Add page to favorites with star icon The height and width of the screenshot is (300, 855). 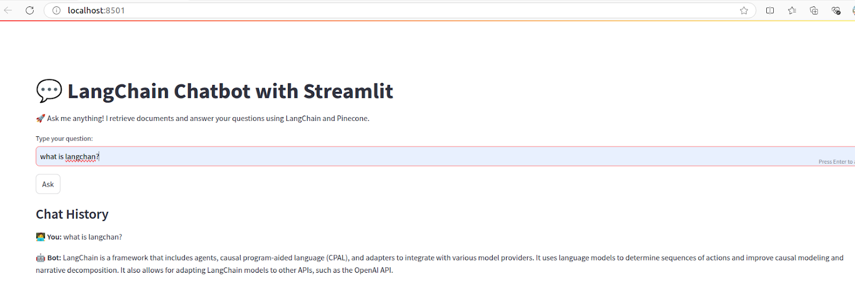pos(743,10)
